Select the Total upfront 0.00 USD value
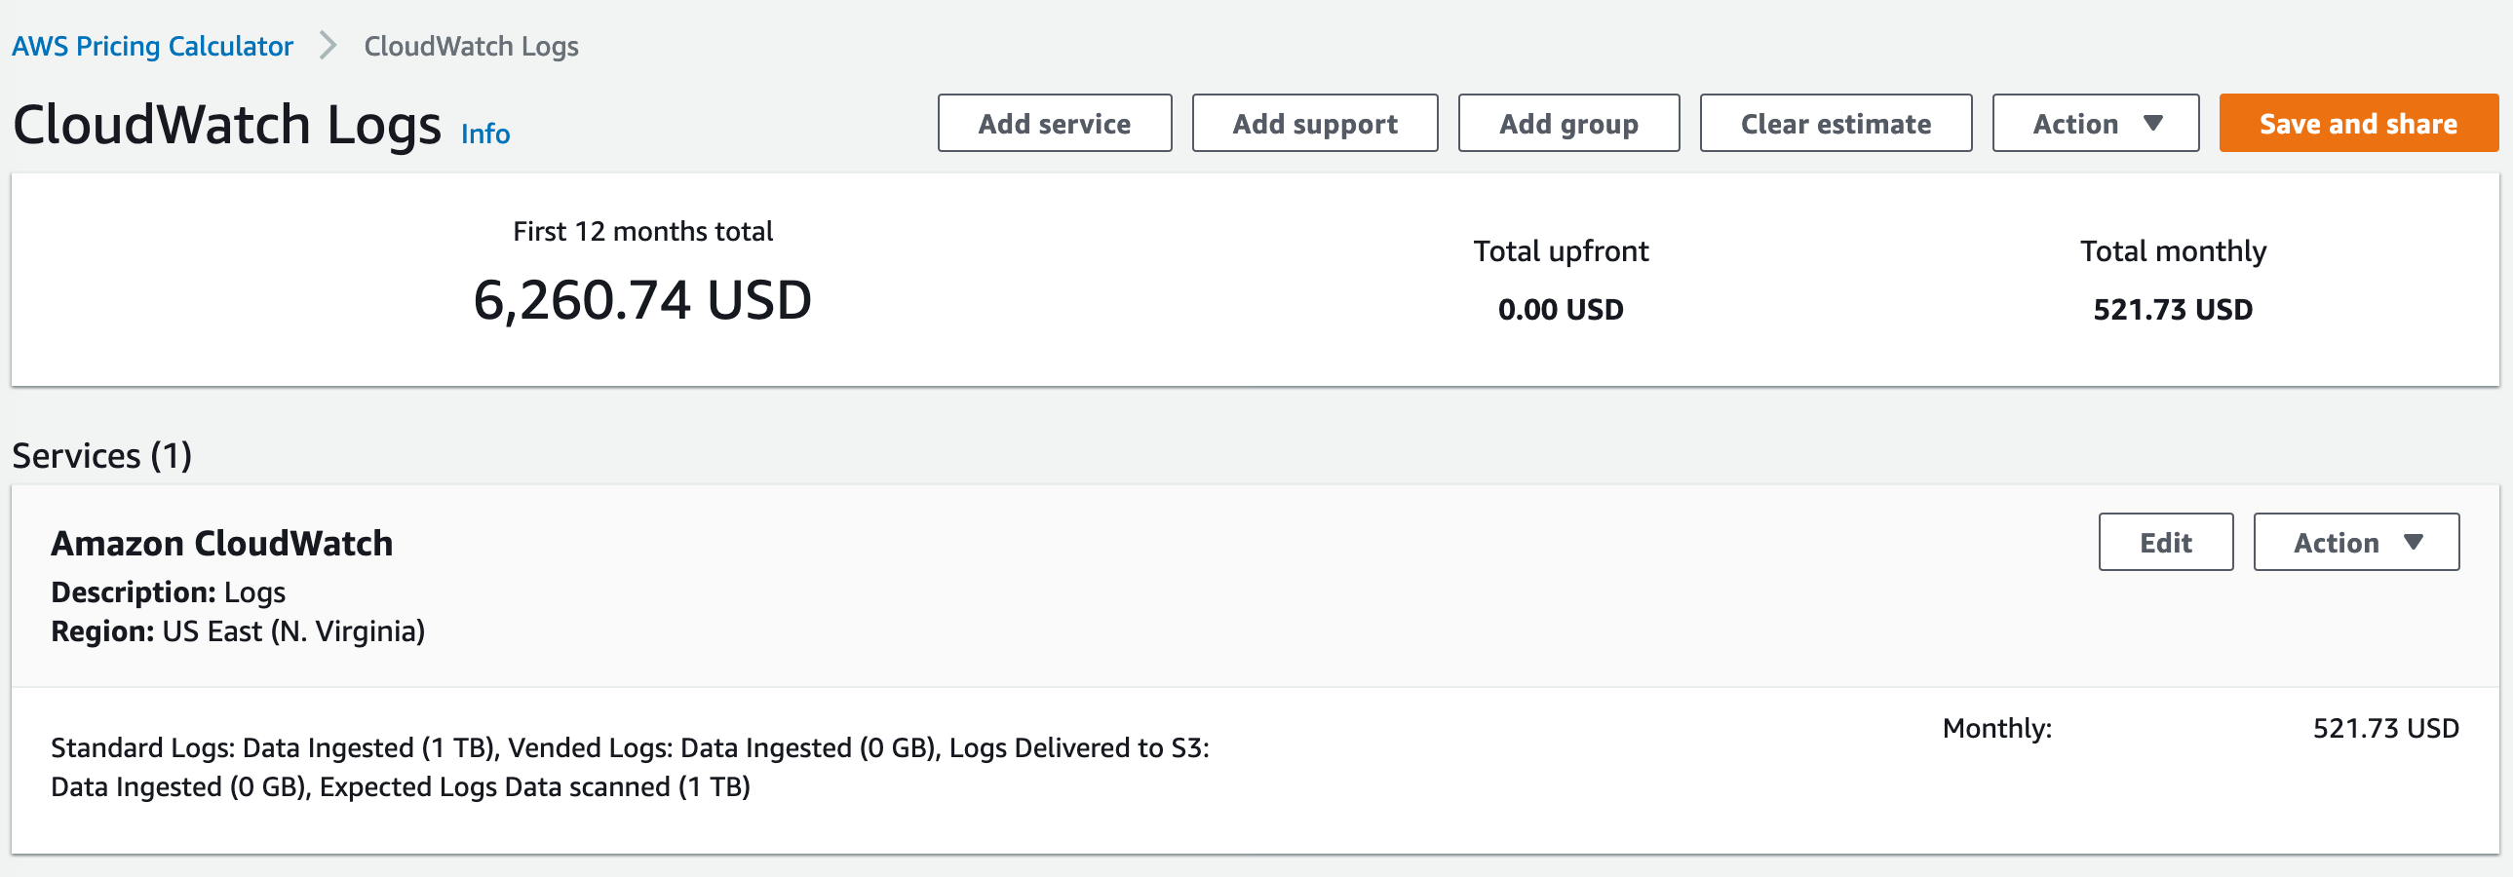Image resolution: width=2513 pixels, height=877 pixels. point(1561,309)
